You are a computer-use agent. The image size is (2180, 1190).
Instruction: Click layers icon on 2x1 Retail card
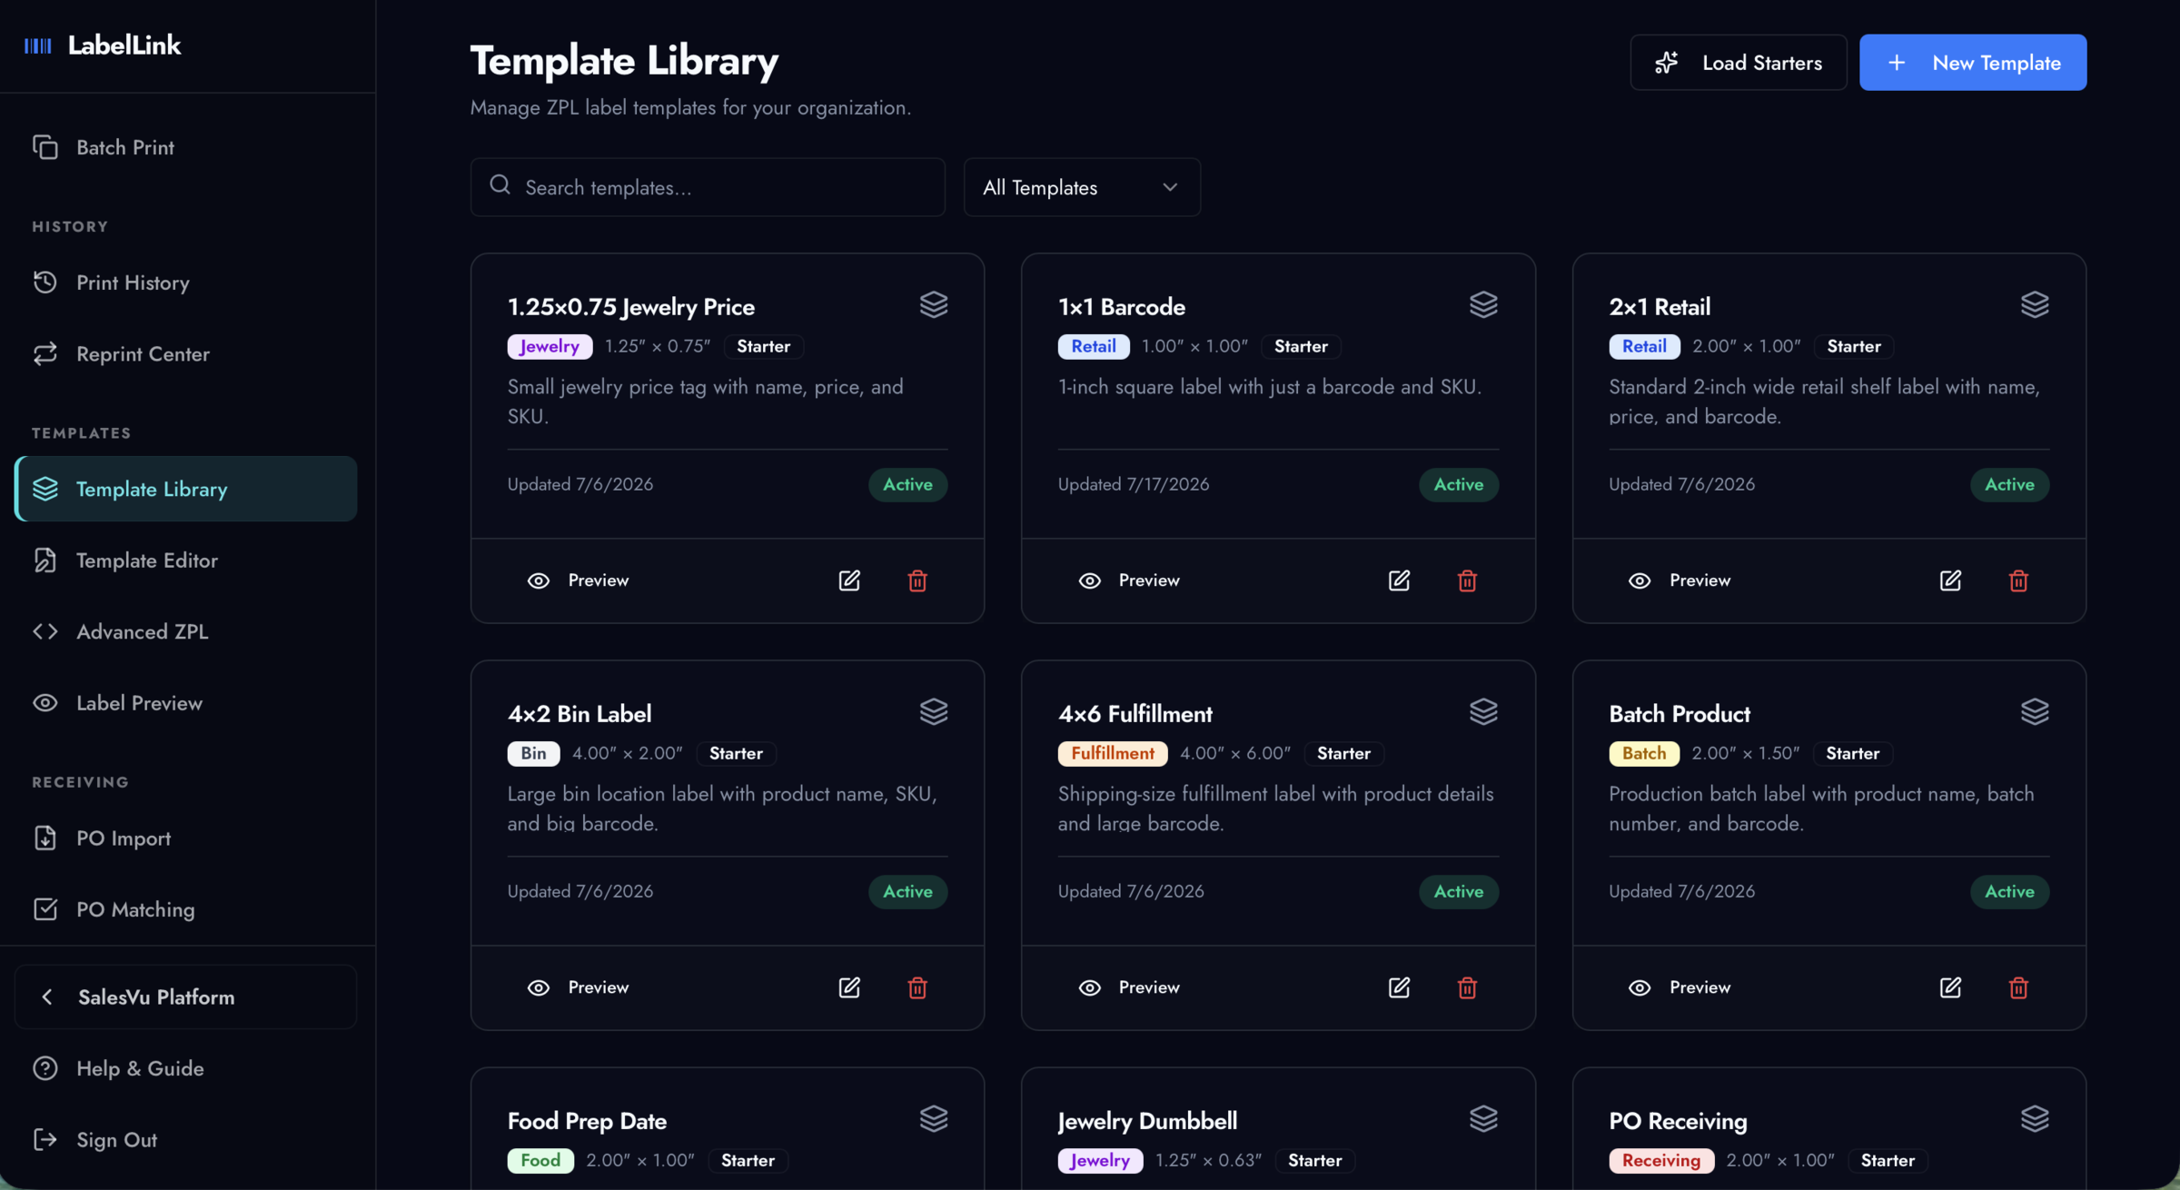2035,304
